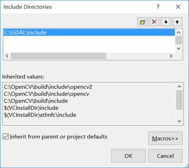Confirm with the OK button
Image resolution: width=189 pixels, height=168 pixels.
coord(128,156)
